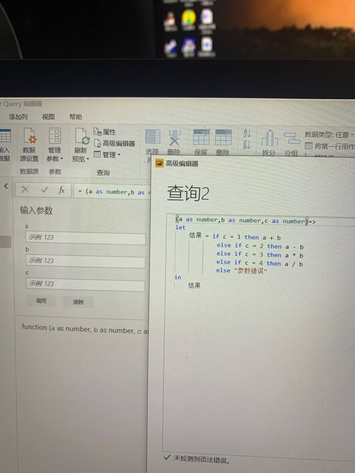
Task: Click the 拆分 split column icon
Action: tap(269, 138)
